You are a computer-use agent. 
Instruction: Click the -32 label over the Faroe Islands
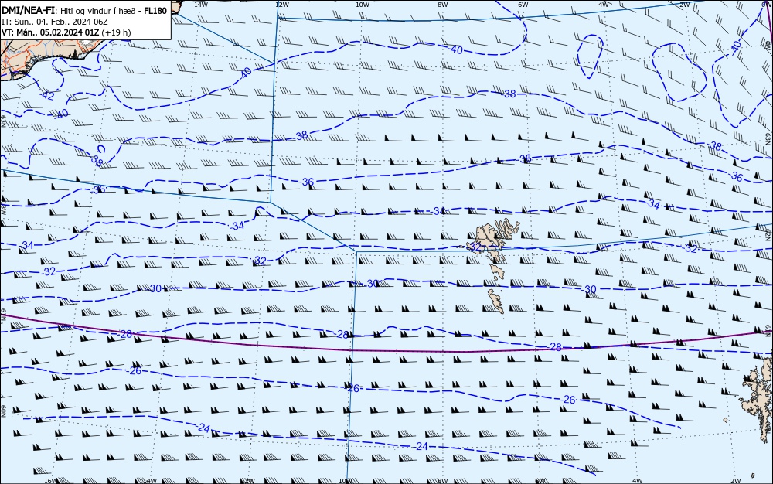(474, 246)
